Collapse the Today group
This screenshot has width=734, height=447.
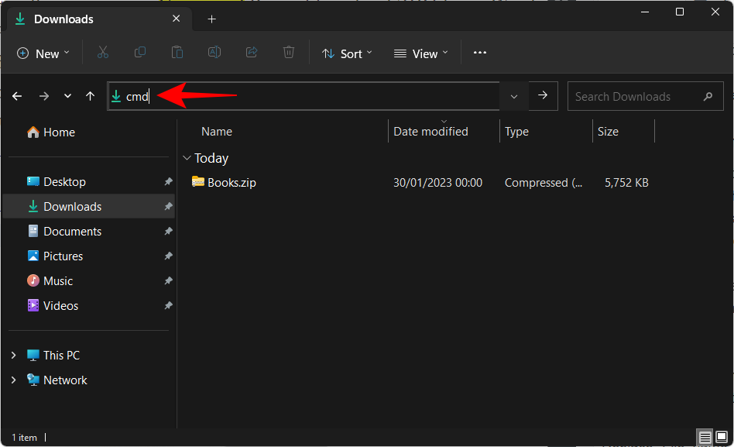(187, 158)
